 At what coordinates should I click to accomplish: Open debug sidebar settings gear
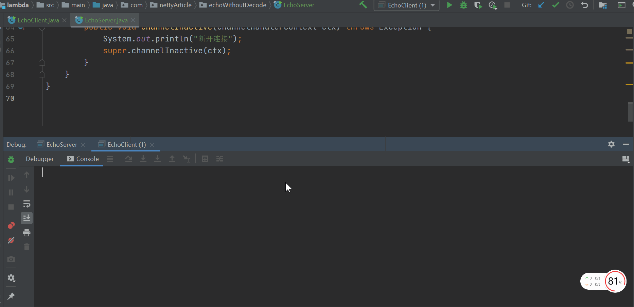coord(11,278)
